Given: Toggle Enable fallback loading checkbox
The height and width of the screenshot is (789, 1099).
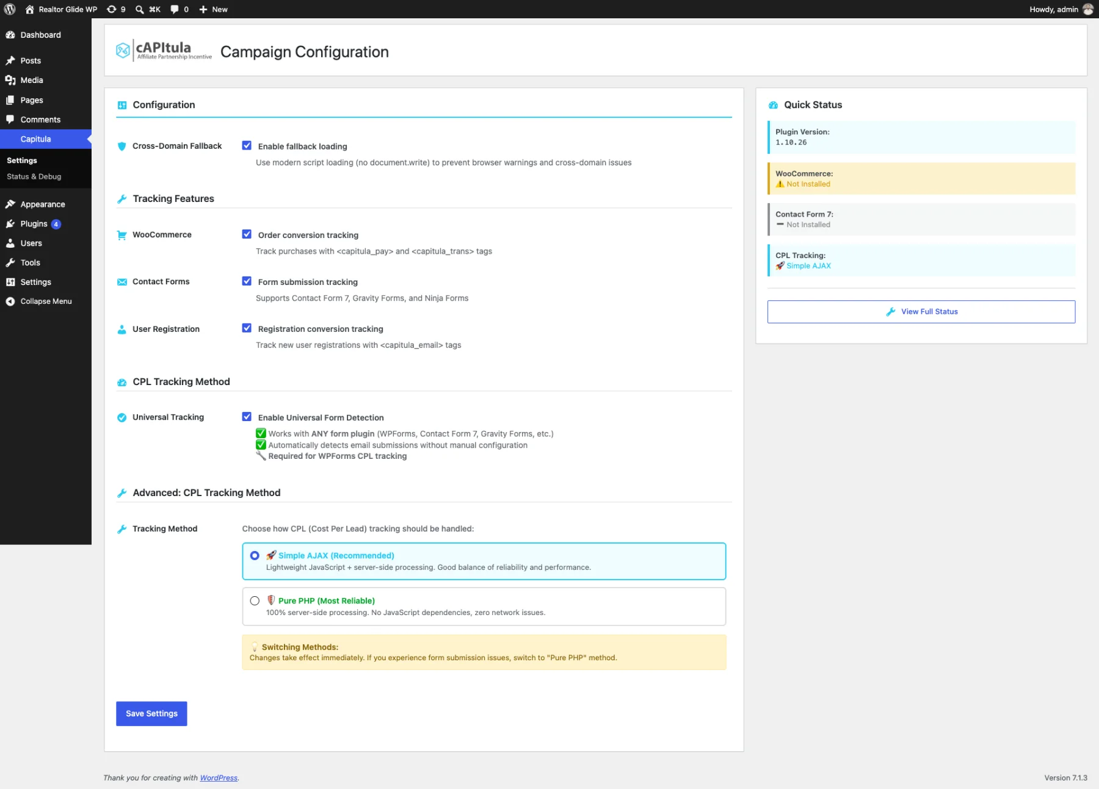Looking at the screenshot, I should coord(247,145).
